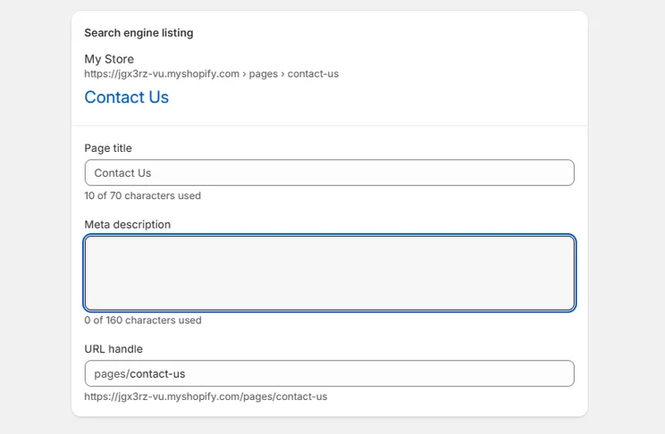Click the preview URL breadcrumb text
The height and width of the screenshot is (434, 665).
211,74
